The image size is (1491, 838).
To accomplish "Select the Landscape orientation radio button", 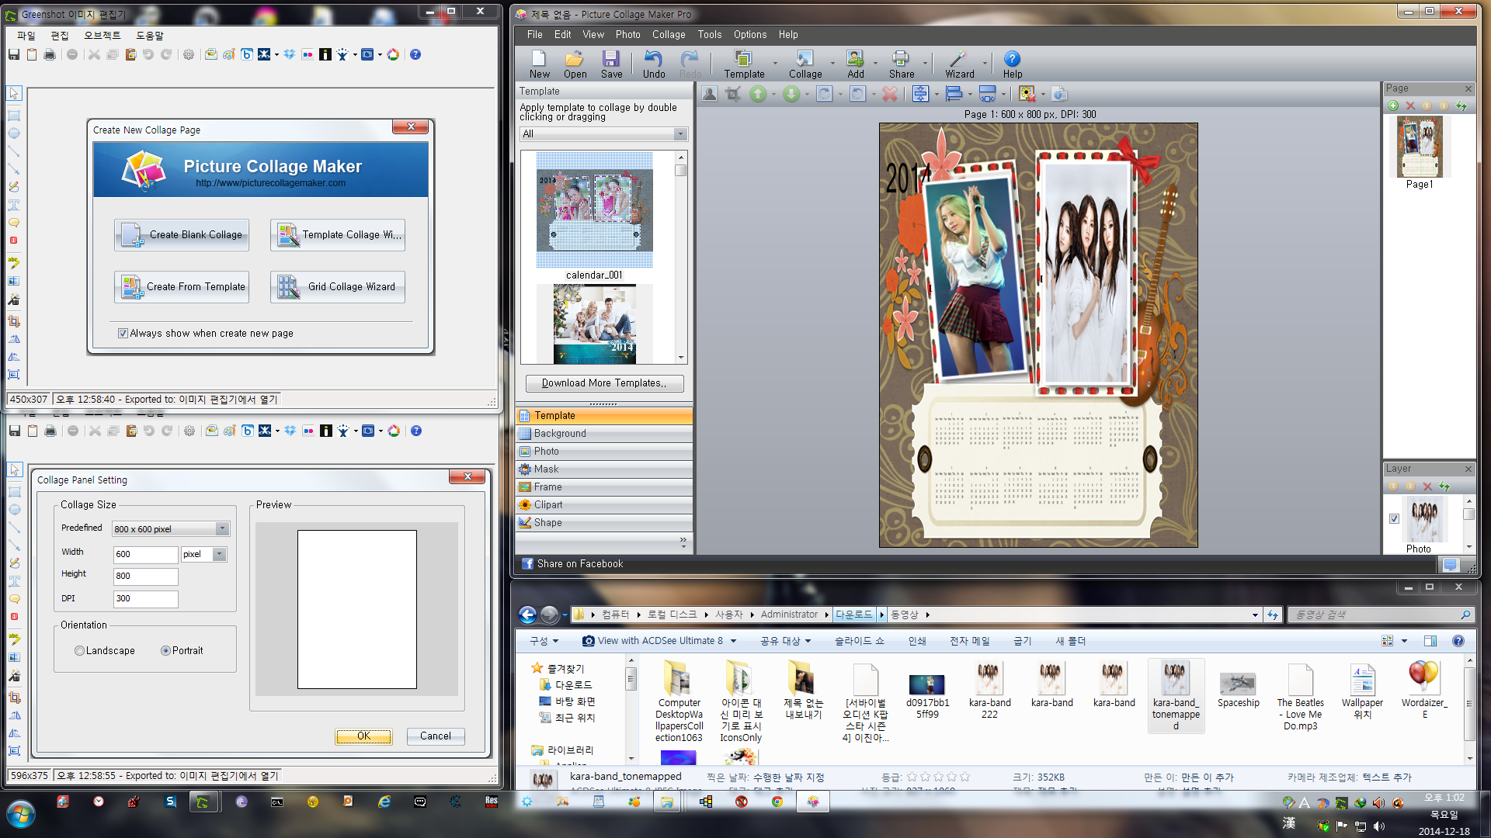I will pyautogui.click(x=79, y=651).
